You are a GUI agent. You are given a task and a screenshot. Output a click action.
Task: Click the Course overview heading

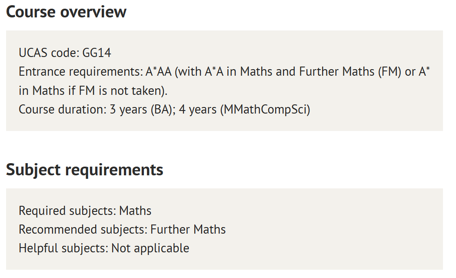tap(66, 12)
